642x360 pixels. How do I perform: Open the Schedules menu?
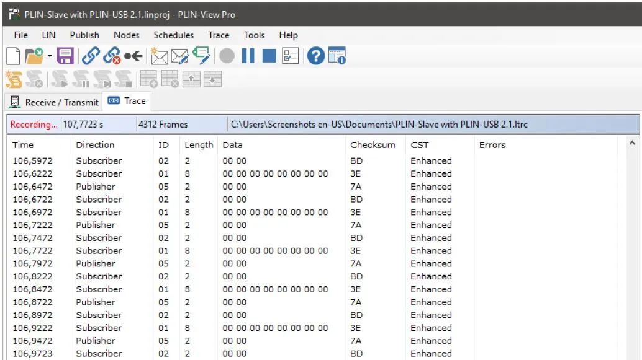point(174,35)
